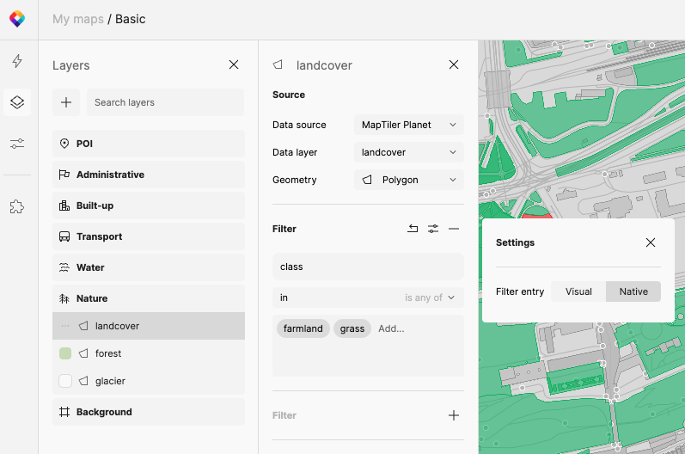Click the MapTiler logo icon

pyautogui.click(x=17, y=19)
